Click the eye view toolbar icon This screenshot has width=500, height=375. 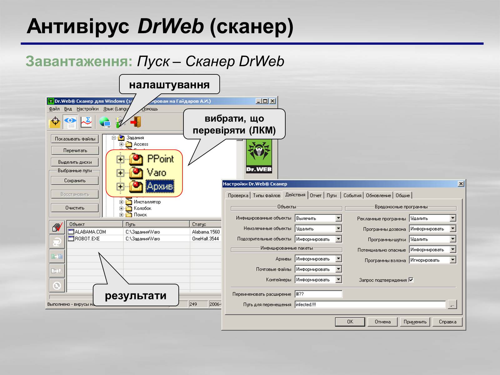pos(71,122)
